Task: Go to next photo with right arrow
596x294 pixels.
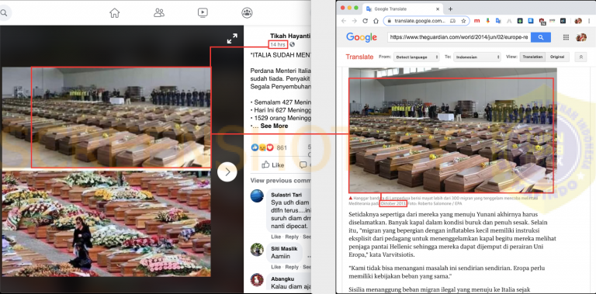Action: pyautogui.click(x=227, y=172)
